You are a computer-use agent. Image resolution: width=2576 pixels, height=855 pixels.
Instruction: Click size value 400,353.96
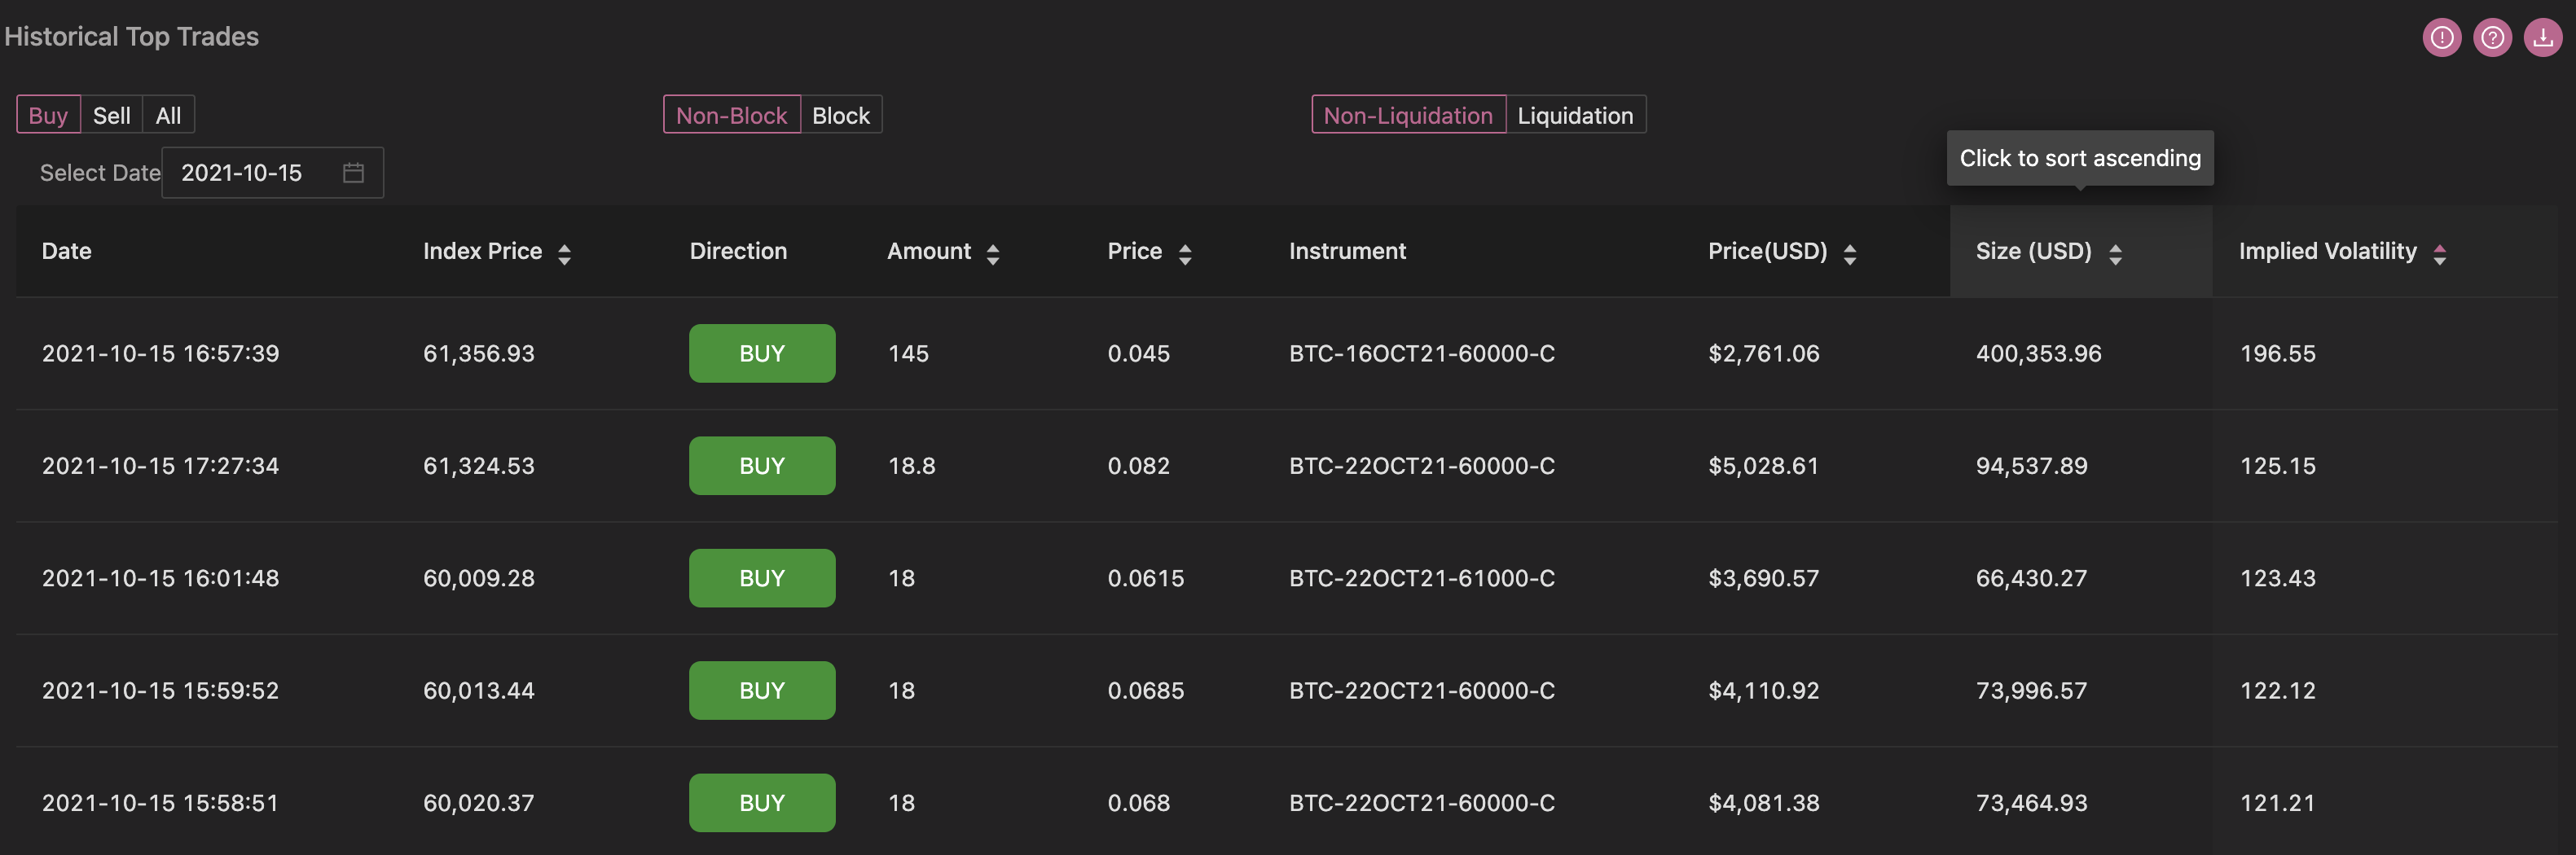(2038, 354)
